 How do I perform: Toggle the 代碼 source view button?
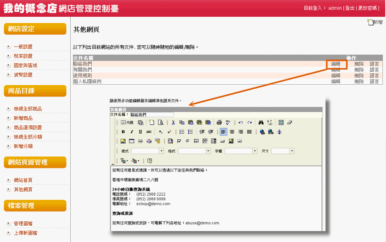pyautogui.click(x=127, y=123)
